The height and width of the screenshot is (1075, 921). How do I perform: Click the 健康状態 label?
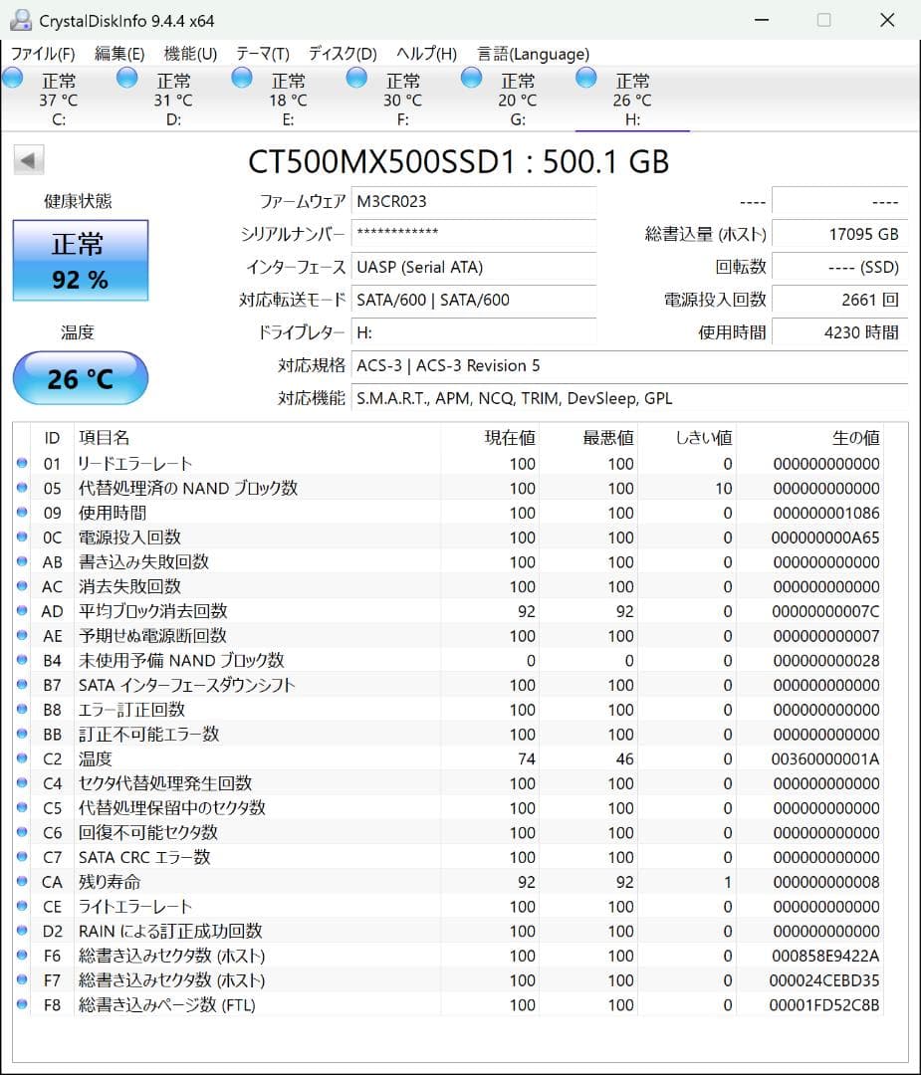(x=78, y=201)
